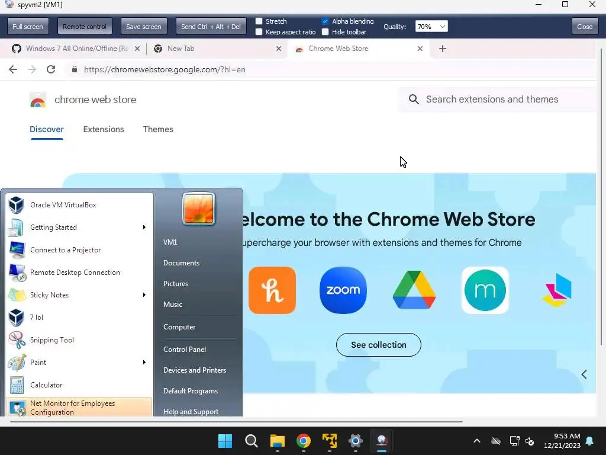
Task: Launch Remote Desktop Connection
Action: (80, 273)
